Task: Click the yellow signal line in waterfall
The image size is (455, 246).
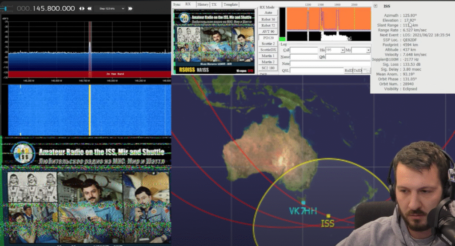Action: 90,110
